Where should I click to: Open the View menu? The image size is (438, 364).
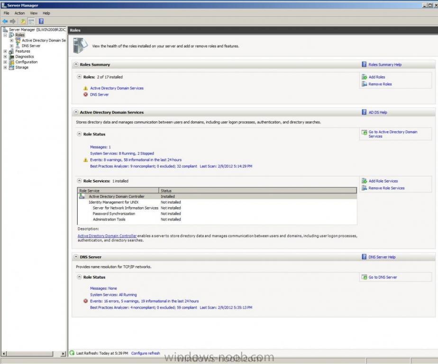click(x=34, y=13)
